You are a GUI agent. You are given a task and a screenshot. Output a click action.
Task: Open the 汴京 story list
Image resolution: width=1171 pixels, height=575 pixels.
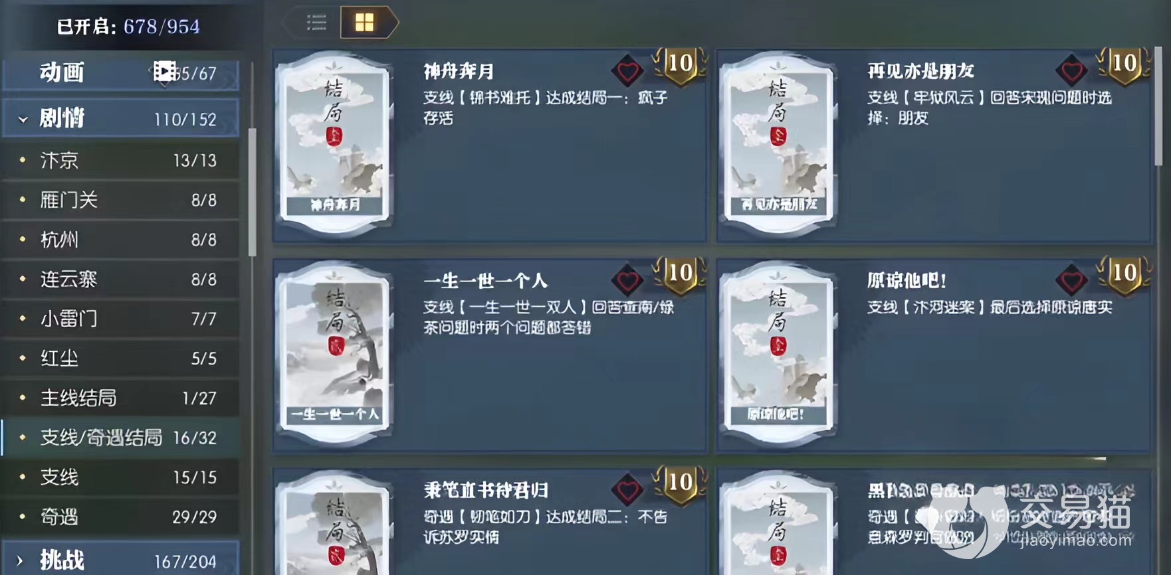pyautogui.click(x=121, y=160)
